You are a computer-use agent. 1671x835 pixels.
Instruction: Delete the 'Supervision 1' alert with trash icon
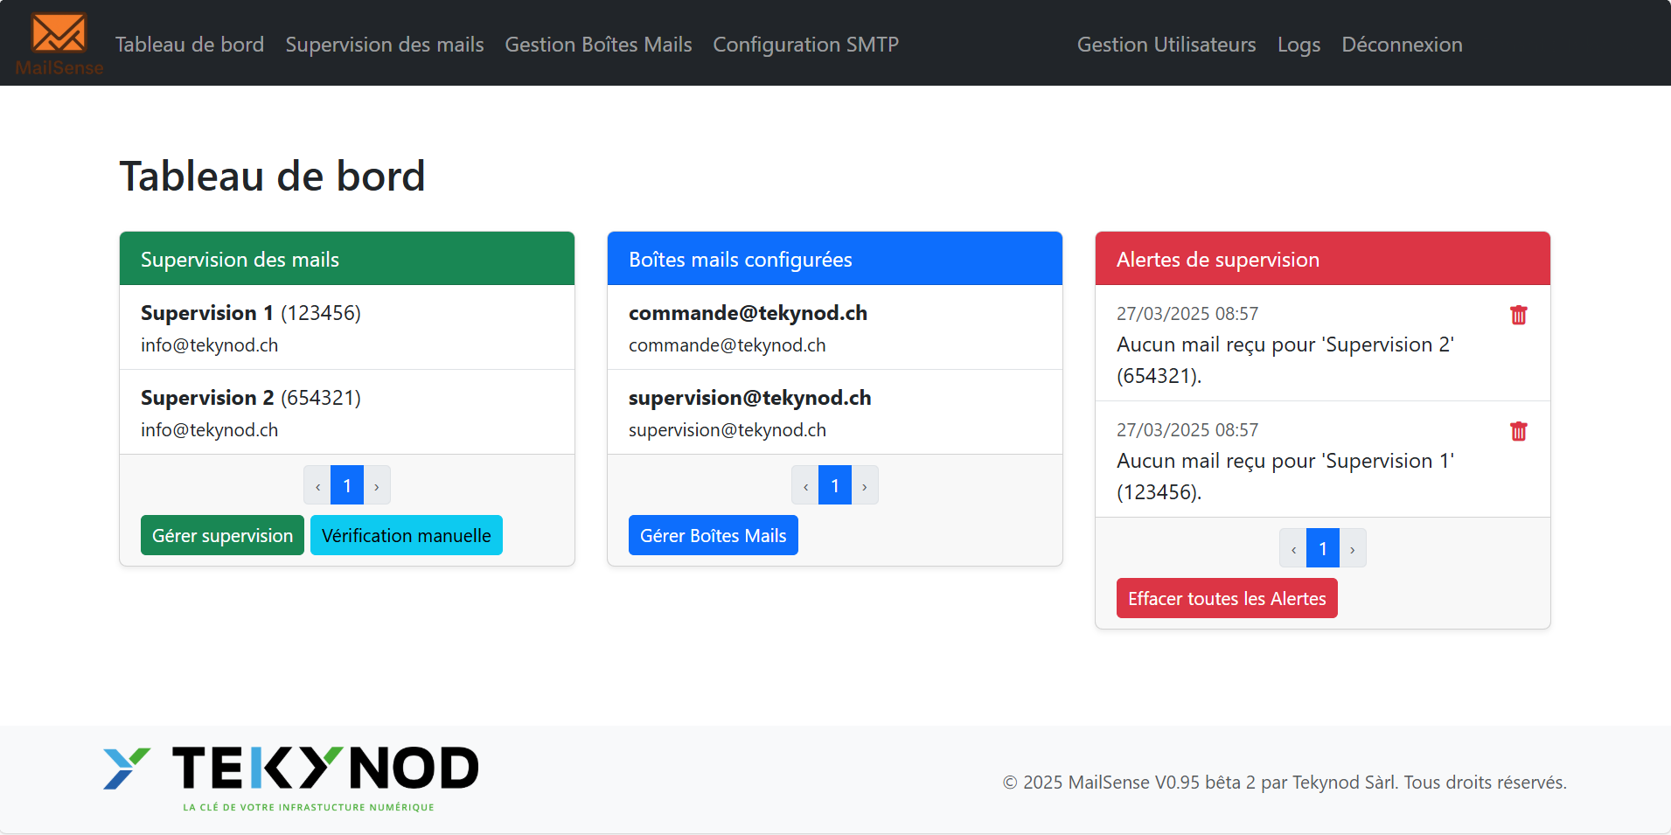[1518, 431]
